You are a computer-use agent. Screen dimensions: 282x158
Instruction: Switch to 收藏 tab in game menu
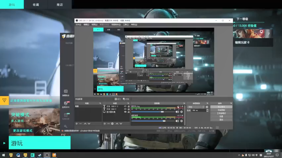point(36,5)
